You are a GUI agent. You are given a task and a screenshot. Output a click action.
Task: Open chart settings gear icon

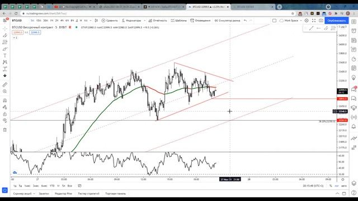coord(307,21)
